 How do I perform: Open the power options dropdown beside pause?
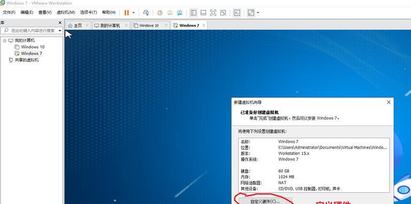click(x=134, y=13)
